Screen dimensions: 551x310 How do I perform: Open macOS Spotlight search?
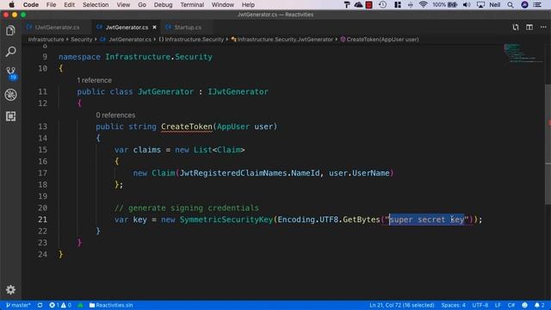[511, 4]
